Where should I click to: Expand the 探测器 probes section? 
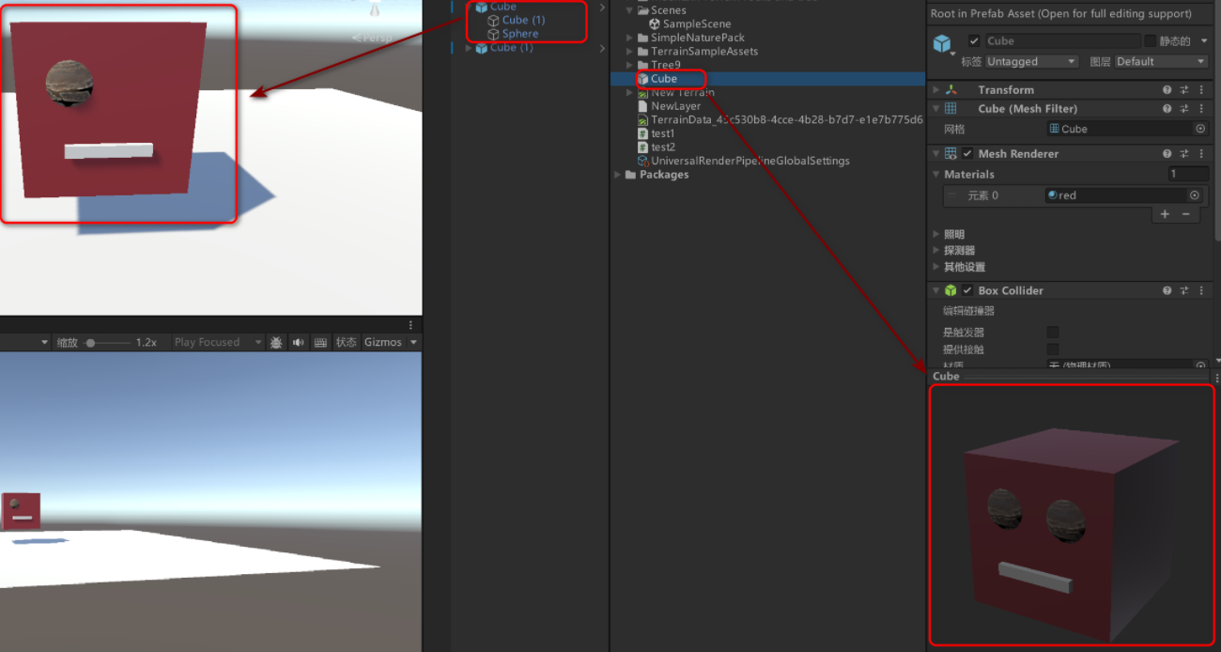(935, 251)
